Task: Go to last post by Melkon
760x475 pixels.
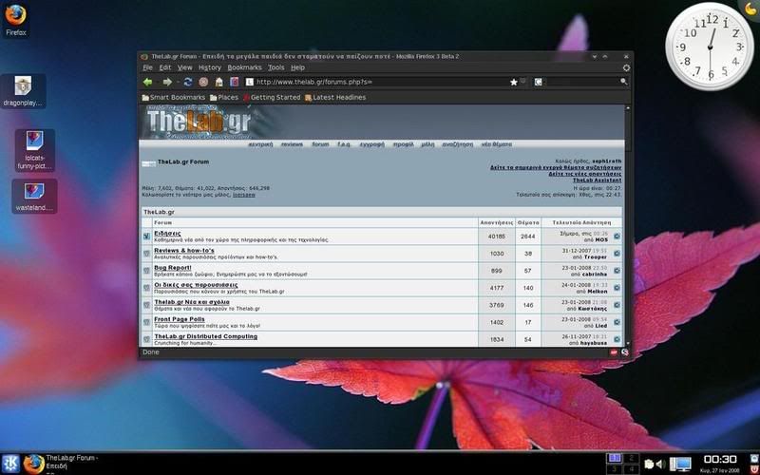Action: point(617,288)
